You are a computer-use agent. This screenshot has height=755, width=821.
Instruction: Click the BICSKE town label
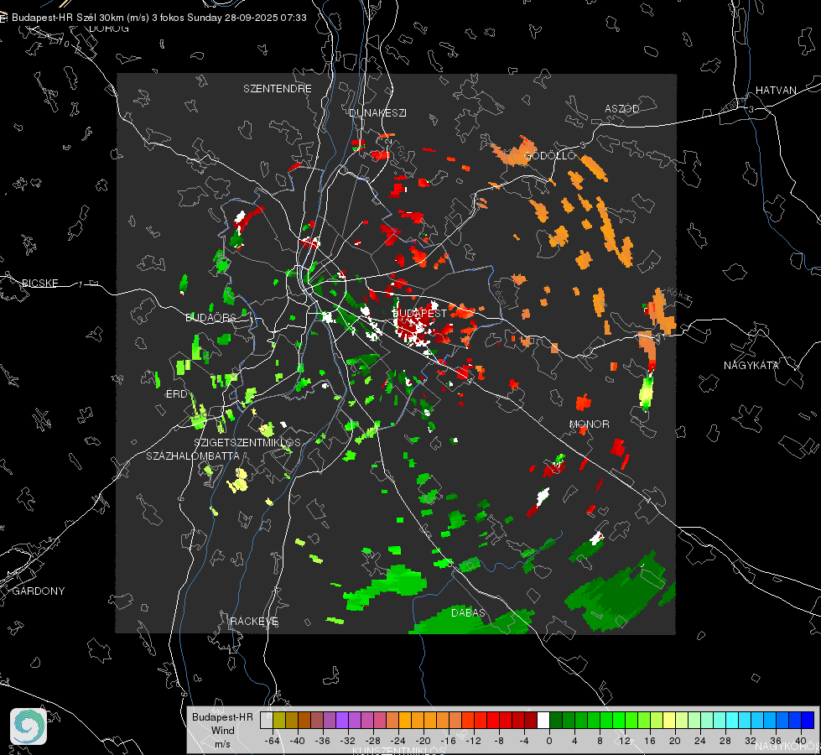(39, 283)
